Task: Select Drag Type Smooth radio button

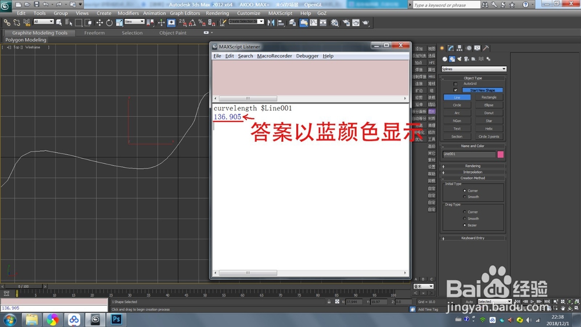Action: click(465, 218)
